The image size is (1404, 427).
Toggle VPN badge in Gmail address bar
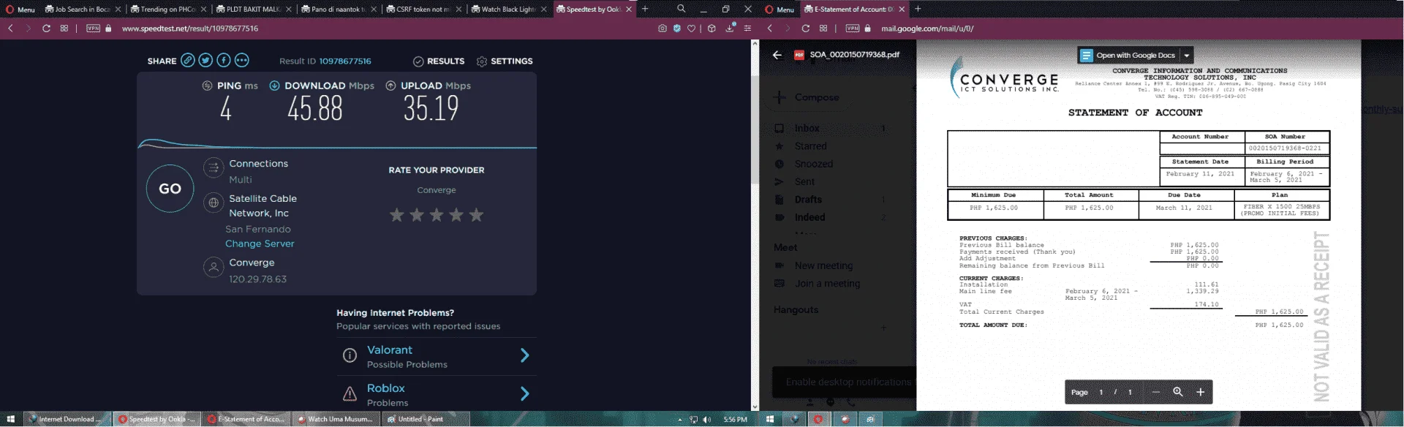coord(852,29)
